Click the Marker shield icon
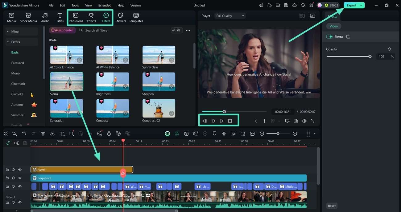Screen dimensions: 401x212 pyautogui.click(x=215, y=134)
